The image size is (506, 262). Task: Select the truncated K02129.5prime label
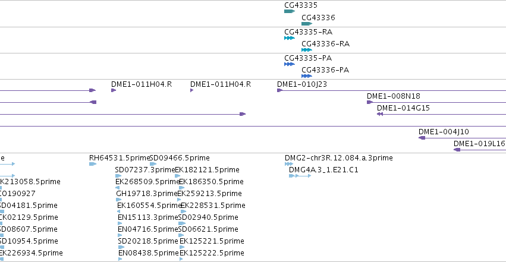click(29, 217)
